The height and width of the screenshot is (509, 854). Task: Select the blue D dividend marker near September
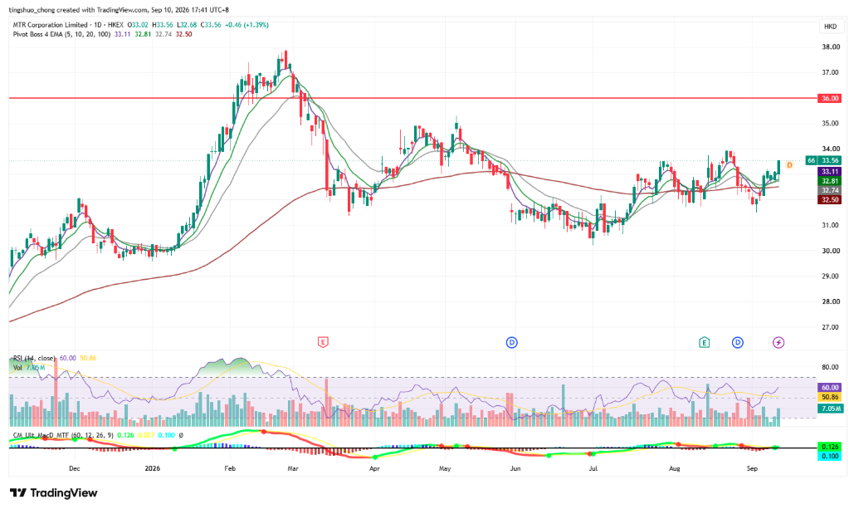[738, 342]
